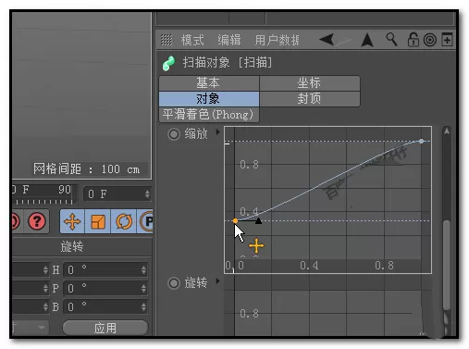Click the B field stepper arrows

[143, 307]
